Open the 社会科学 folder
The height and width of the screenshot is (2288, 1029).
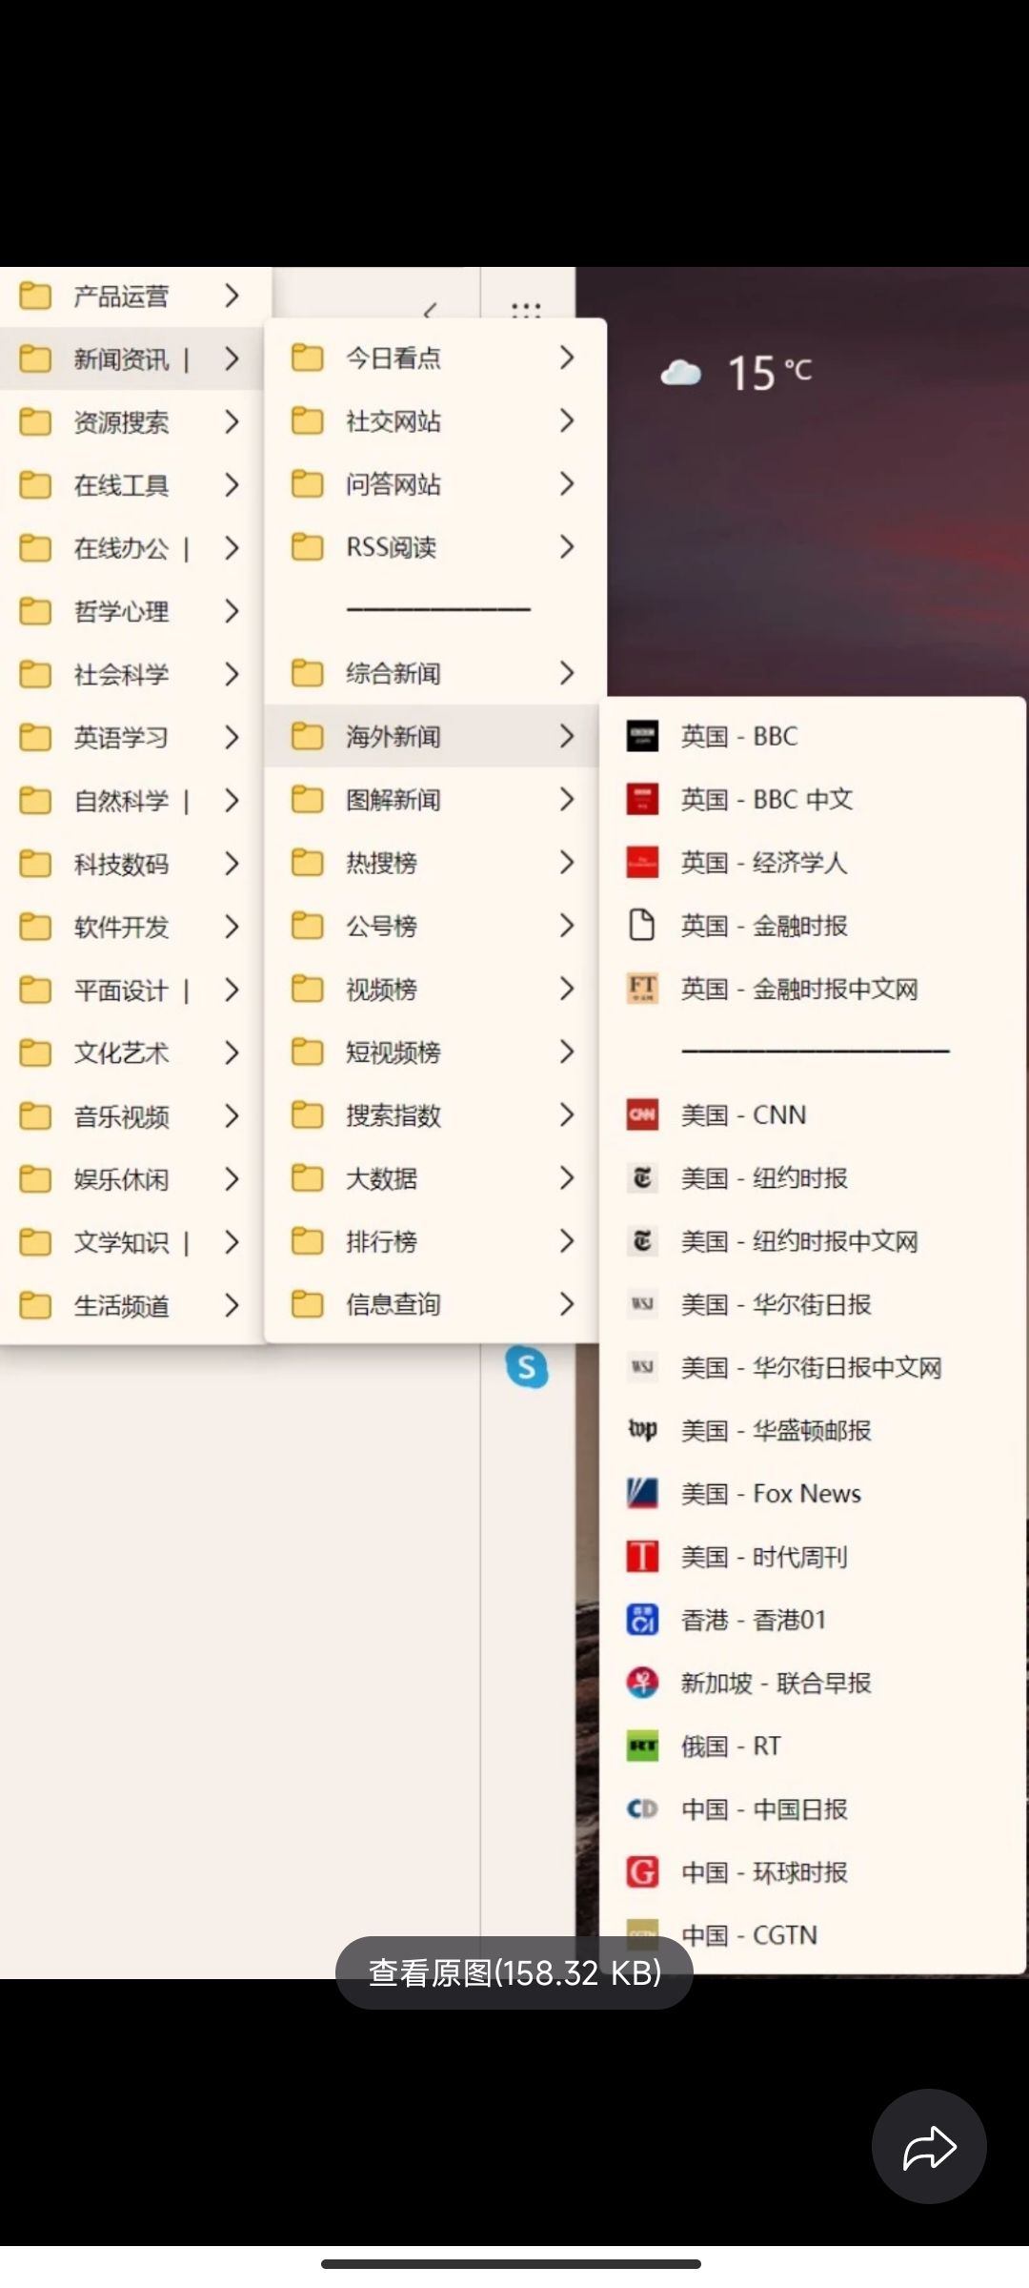tap(131, 674)
